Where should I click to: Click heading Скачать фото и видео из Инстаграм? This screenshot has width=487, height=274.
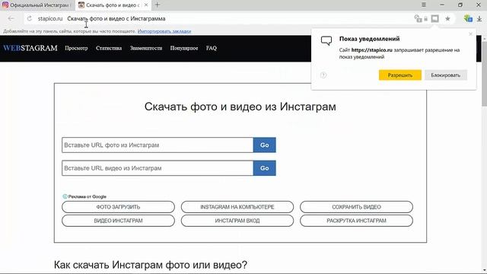pyautogui.click(x=240, y=107)
